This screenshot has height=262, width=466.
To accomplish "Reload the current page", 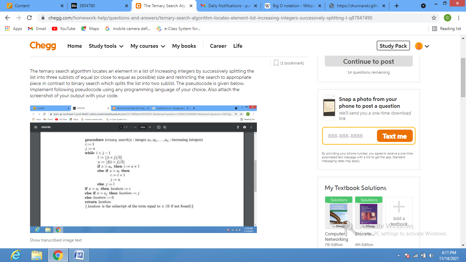I will [x=30, y=18].
